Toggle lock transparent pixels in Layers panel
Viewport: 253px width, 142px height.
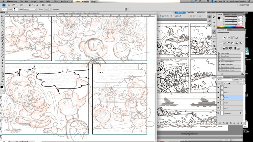(x=222, y=83)
